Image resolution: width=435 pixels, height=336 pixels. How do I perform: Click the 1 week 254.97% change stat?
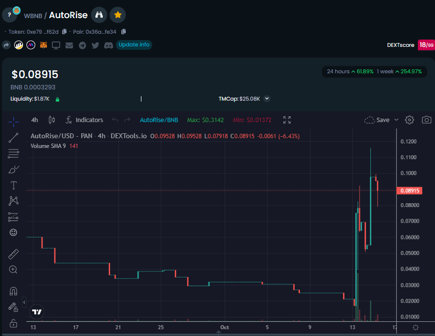pyautogui.click(x=399, y=71)
